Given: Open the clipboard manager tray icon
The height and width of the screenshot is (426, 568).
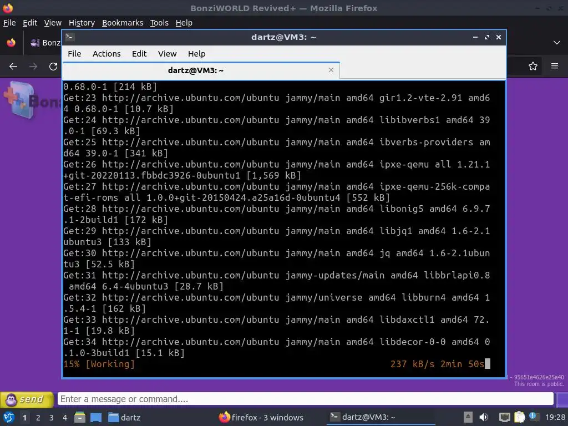Looking at the screenshot, I should tap(519, 417).
